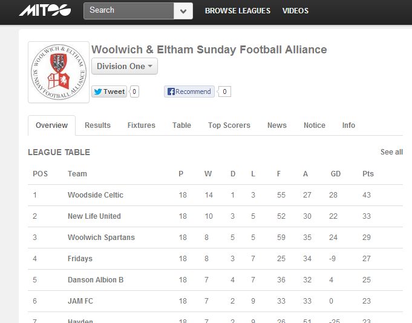412x323 pixels.
Task: Click the Woolwich & Eltham league crest
Action: [x=59, y=72]
